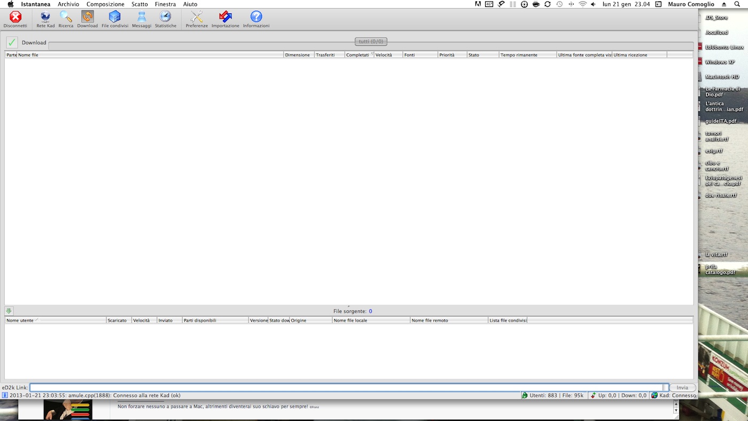Select tumori analisi.rtf desktop file
The height and width of the screenshot is (421, 748).
[716, 136]
